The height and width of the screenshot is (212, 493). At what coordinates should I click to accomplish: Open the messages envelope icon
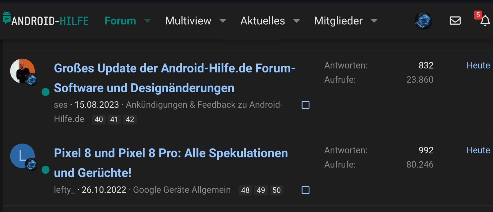coord(455,21)
